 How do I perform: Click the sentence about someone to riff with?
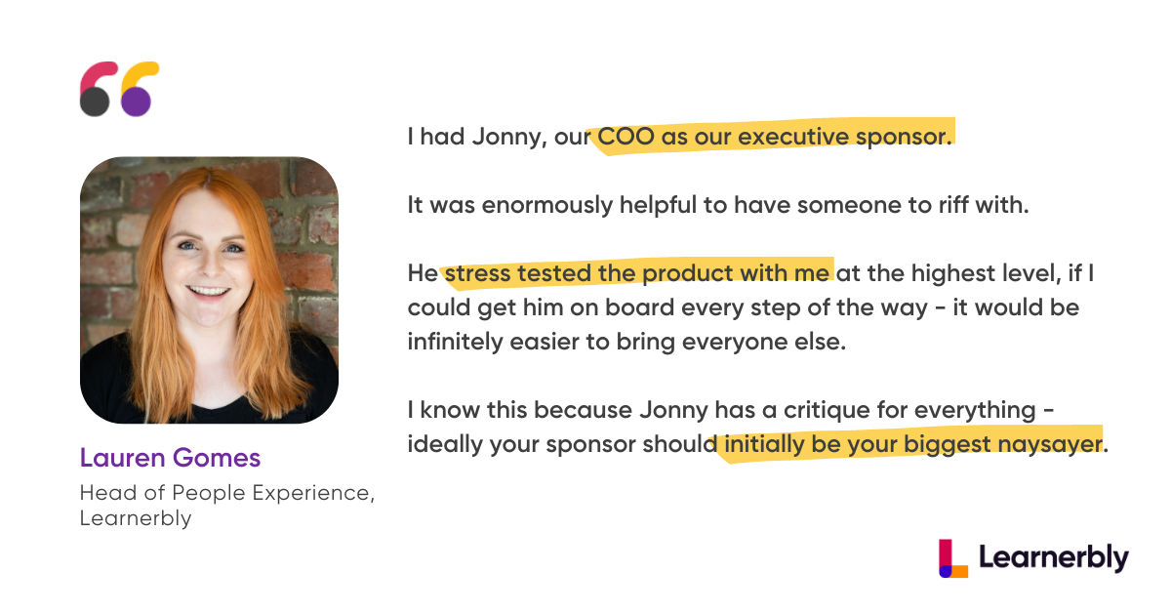click(x=718, y=205)
